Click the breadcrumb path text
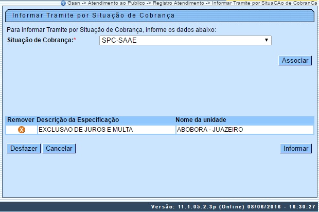 tap(192, 3)
